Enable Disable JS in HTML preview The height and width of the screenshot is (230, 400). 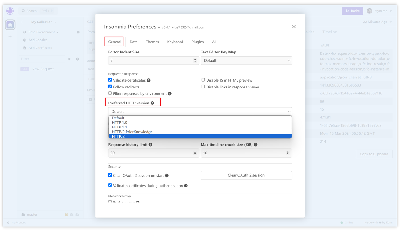203,80
